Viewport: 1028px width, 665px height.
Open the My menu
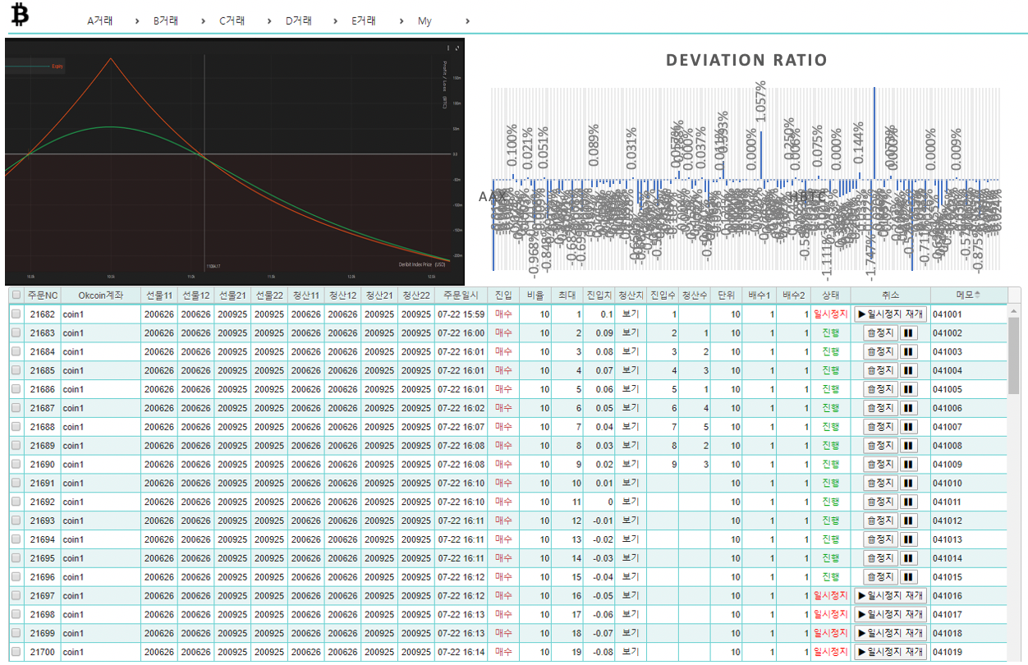(425, 21)
